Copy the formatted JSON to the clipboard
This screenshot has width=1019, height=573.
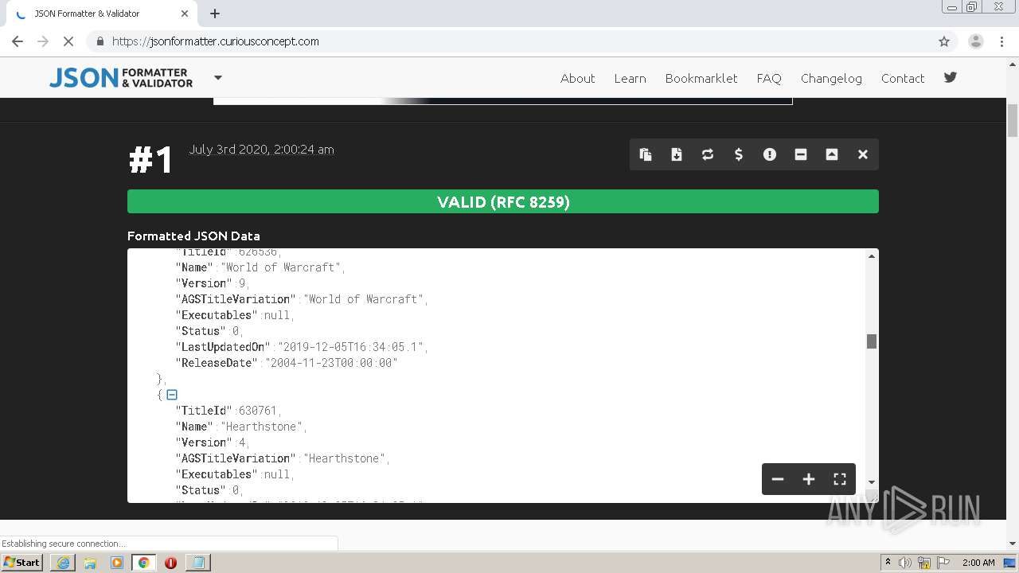coord(646,154)
